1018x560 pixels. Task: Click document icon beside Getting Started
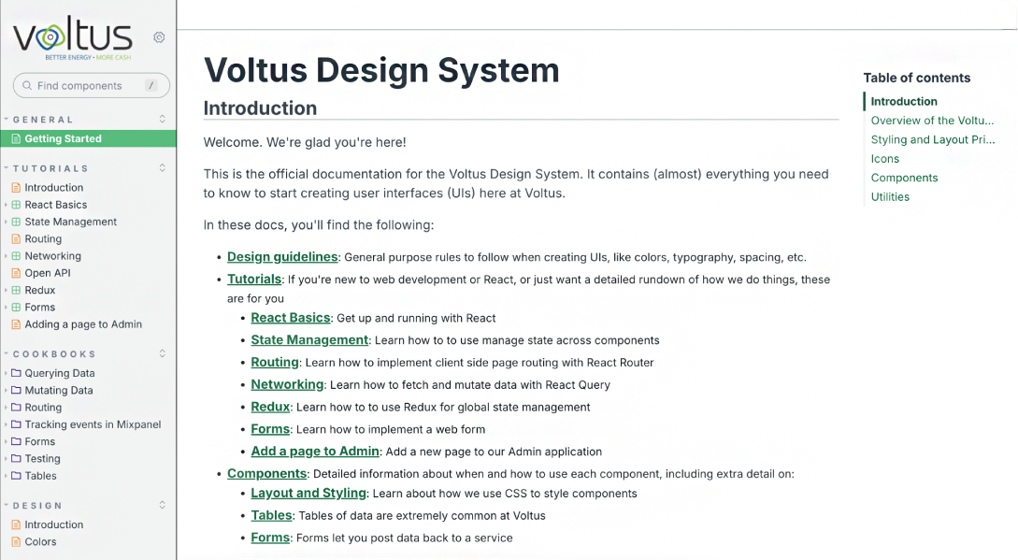pyautogui.click(x=16, y=138)
